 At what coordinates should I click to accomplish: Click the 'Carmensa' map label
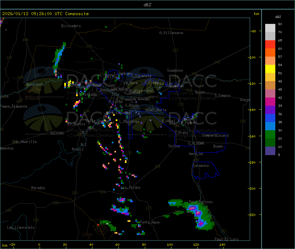(201, 166)
